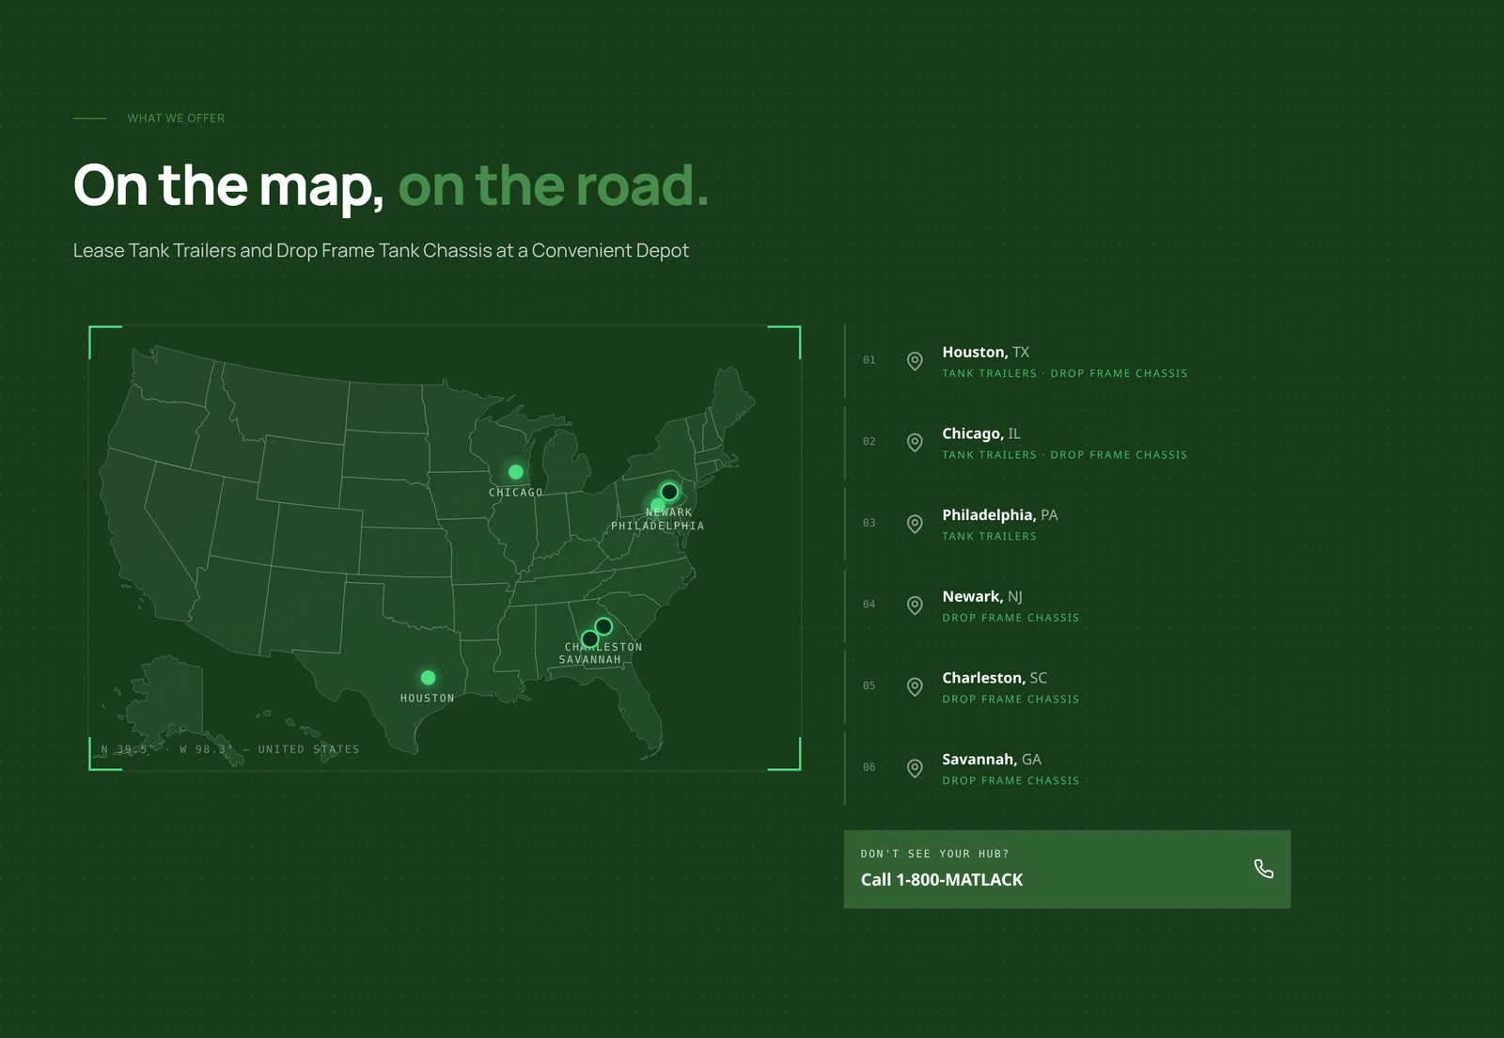Viewport: 1504px width, 1038px height.
Task: Click the Call 1-800-MATLACK button
Action: coord(1067,870)
